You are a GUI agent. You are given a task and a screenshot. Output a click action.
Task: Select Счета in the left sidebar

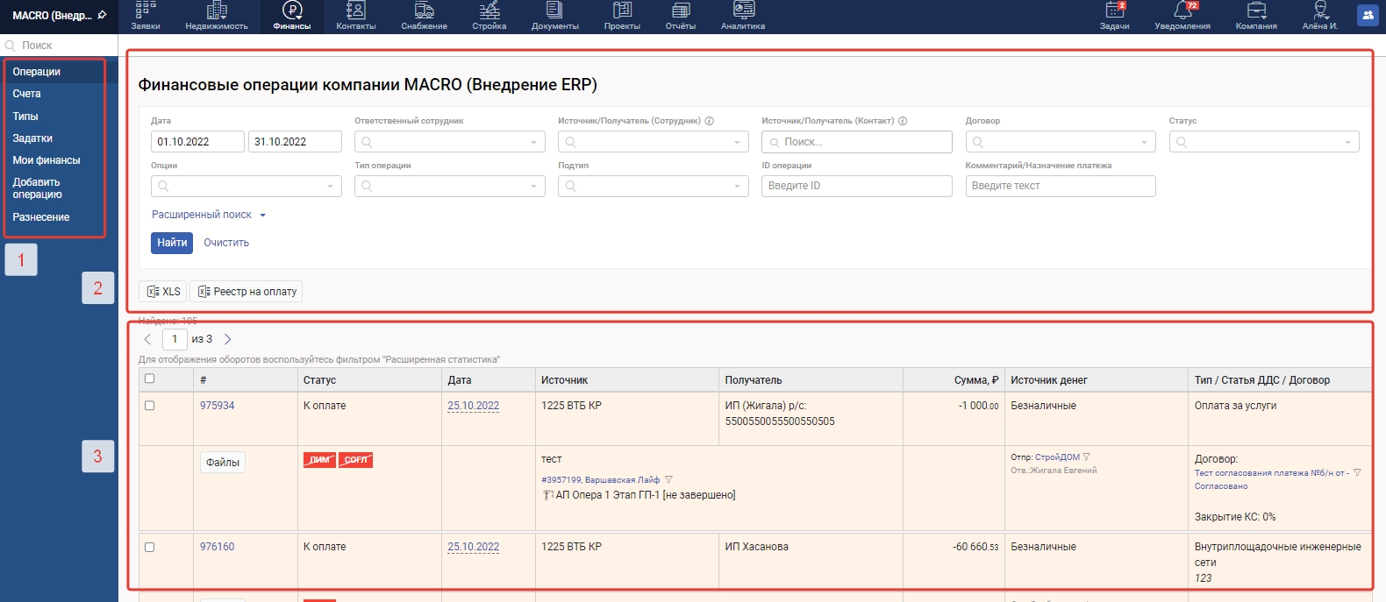point(27,94)
